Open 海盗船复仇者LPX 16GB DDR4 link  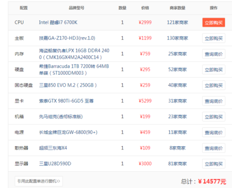pyautogui.click(x=74, y=54)
